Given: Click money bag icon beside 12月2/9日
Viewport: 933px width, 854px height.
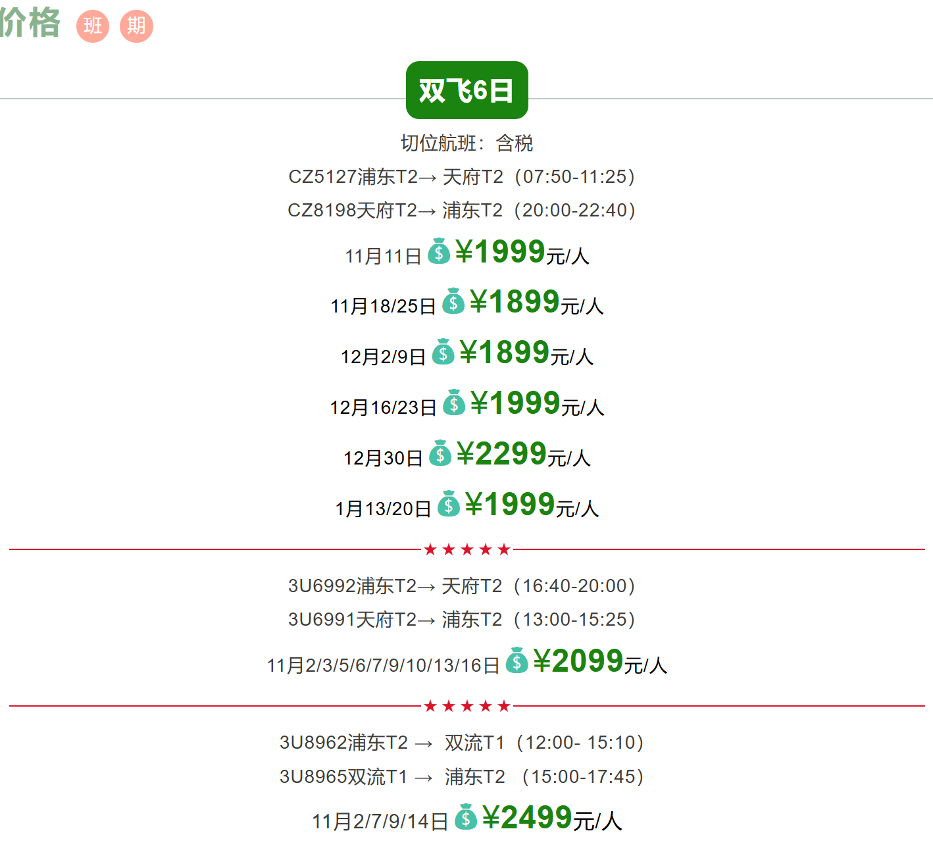Looking at the screenshot, I should click(443, 352).
